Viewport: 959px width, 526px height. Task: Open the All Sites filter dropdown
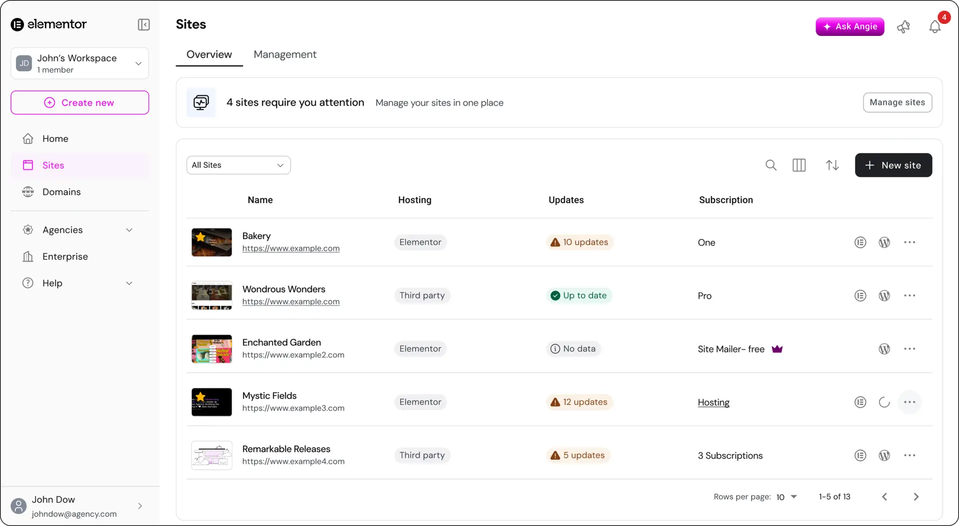pyautogui.click(x=238, y=165)
